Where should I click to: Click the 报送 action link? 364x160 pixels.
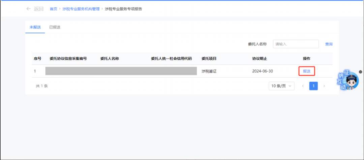(307, 71)
